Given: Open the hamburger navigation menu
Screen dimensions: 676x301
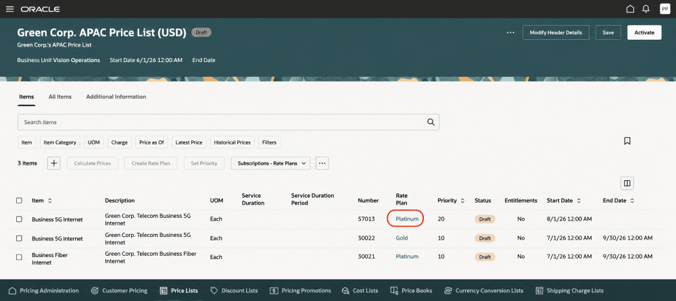Looking at the screenshot, I should coord(10,9).
